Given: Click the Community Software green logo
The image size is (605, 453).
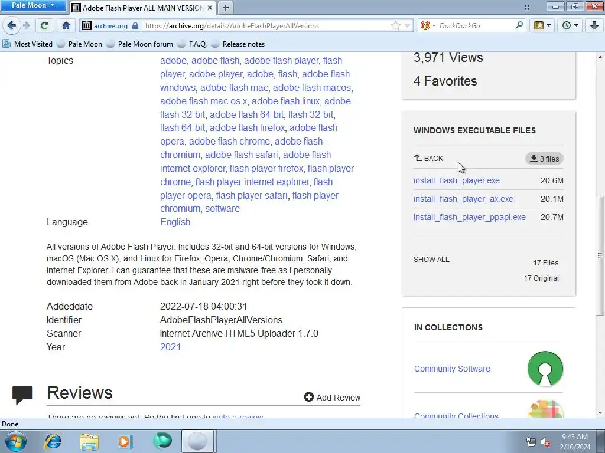Looking at the screenshot, I should (545, 369).
